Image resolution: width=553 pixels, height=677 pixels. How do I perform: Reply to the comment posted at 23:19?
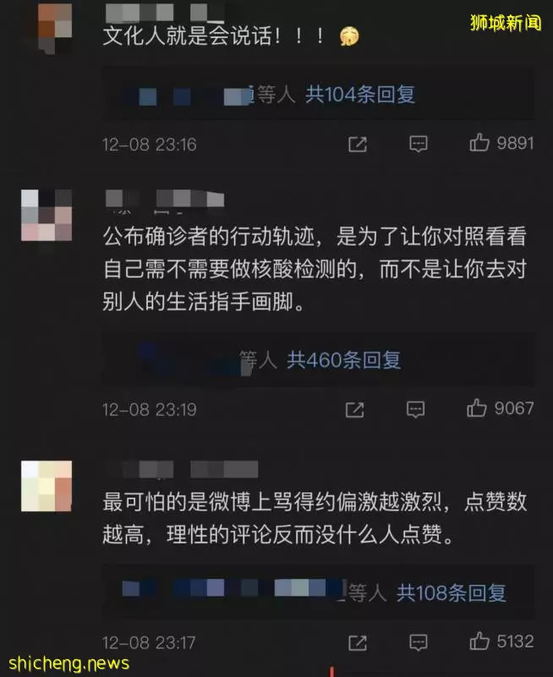(415, 410)
